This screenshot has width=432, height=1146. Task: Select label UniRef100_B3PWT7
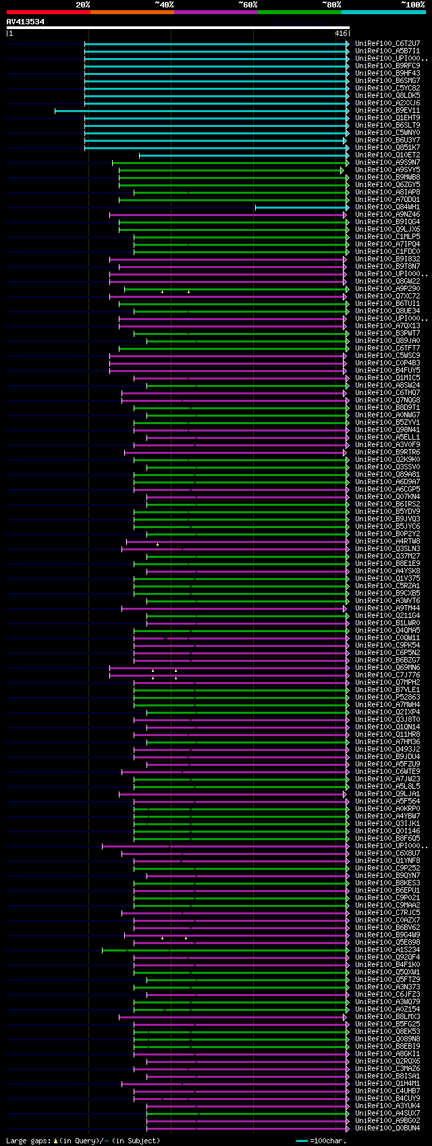[x=387, y=333]
